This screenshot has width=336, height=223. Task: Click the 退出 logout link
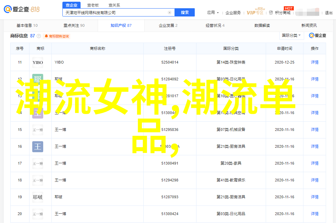tap(328, 13)
